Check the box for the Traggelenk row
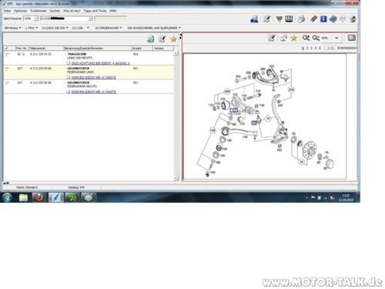Screen dimensions: 385x289 [8, 55]
